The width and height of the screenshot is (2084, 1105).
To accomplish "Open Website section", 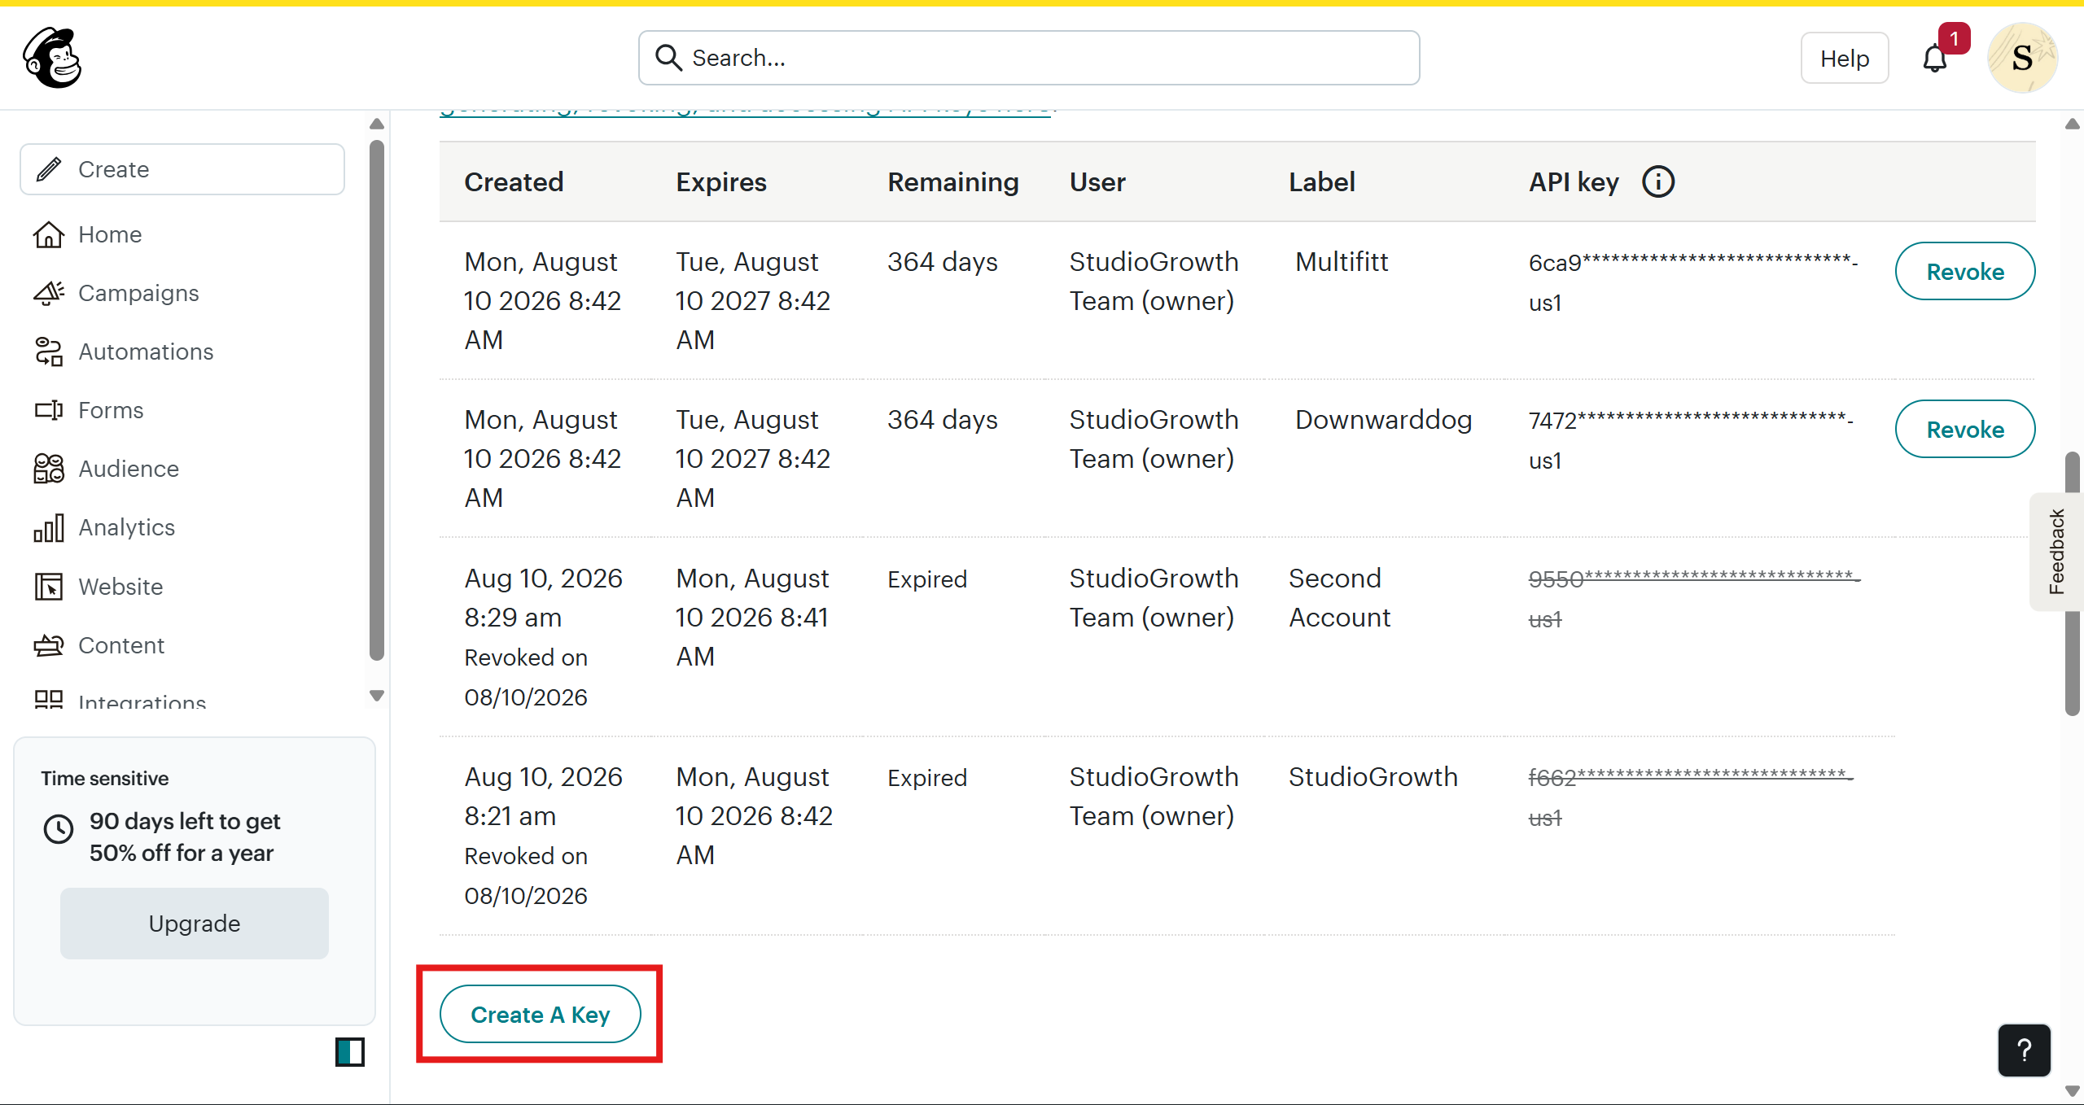I will 120,587.
